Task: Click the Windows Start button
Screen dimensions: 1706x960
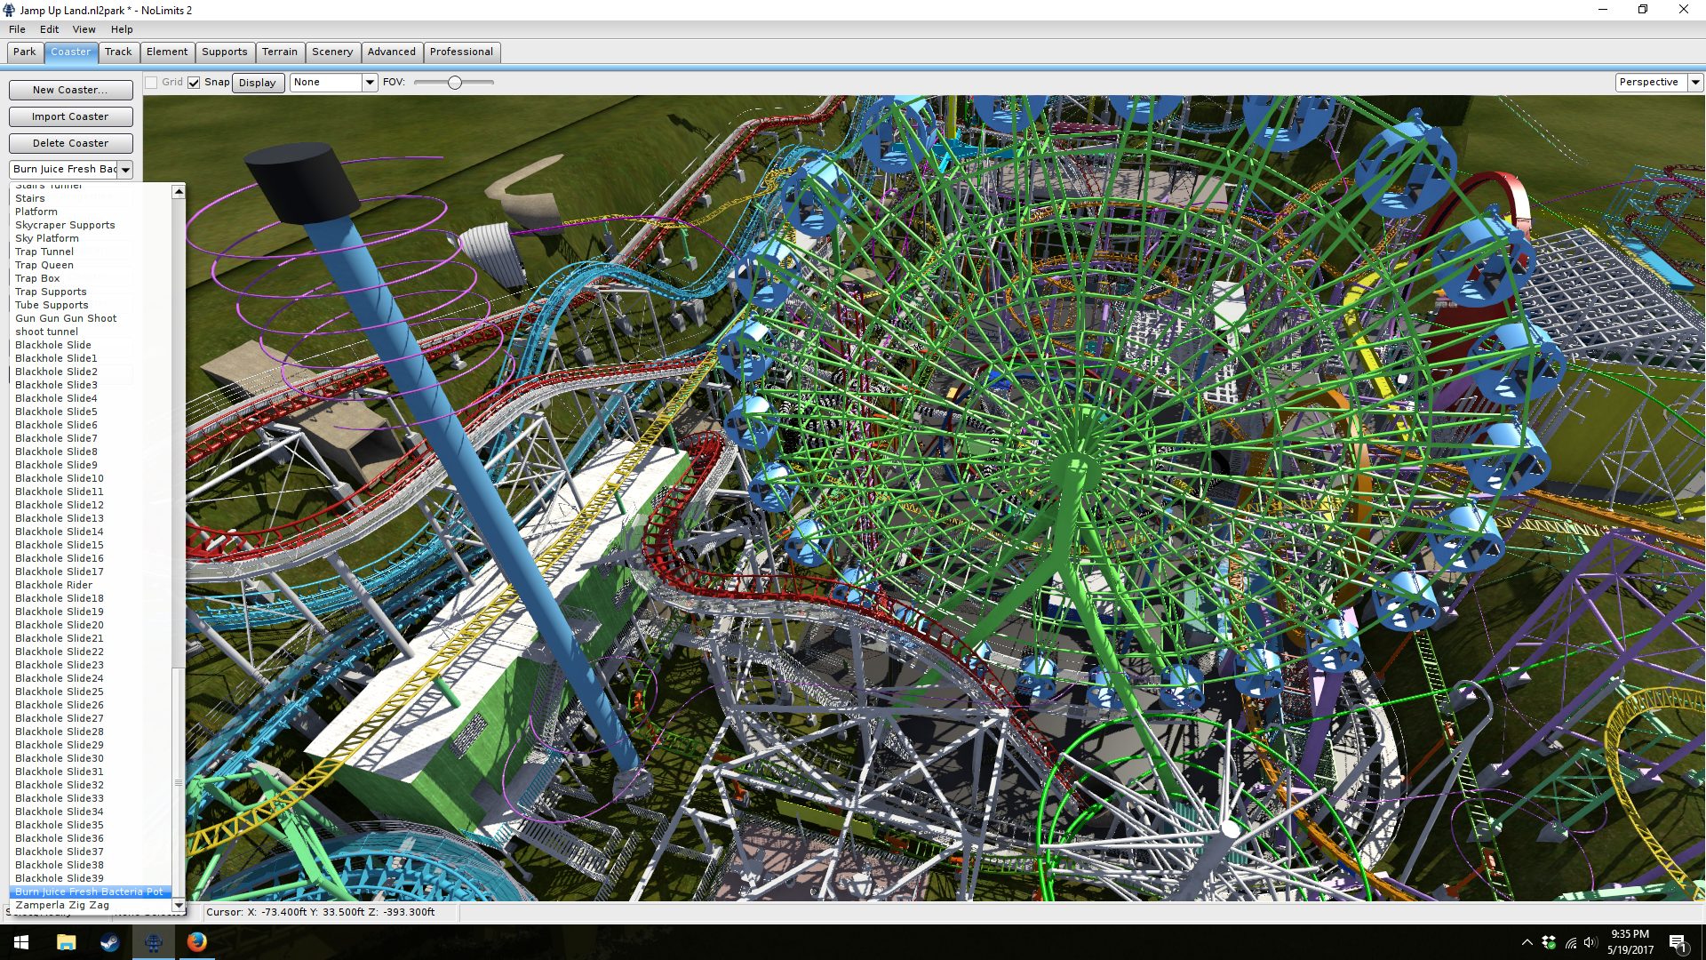Action: (21, 942)
